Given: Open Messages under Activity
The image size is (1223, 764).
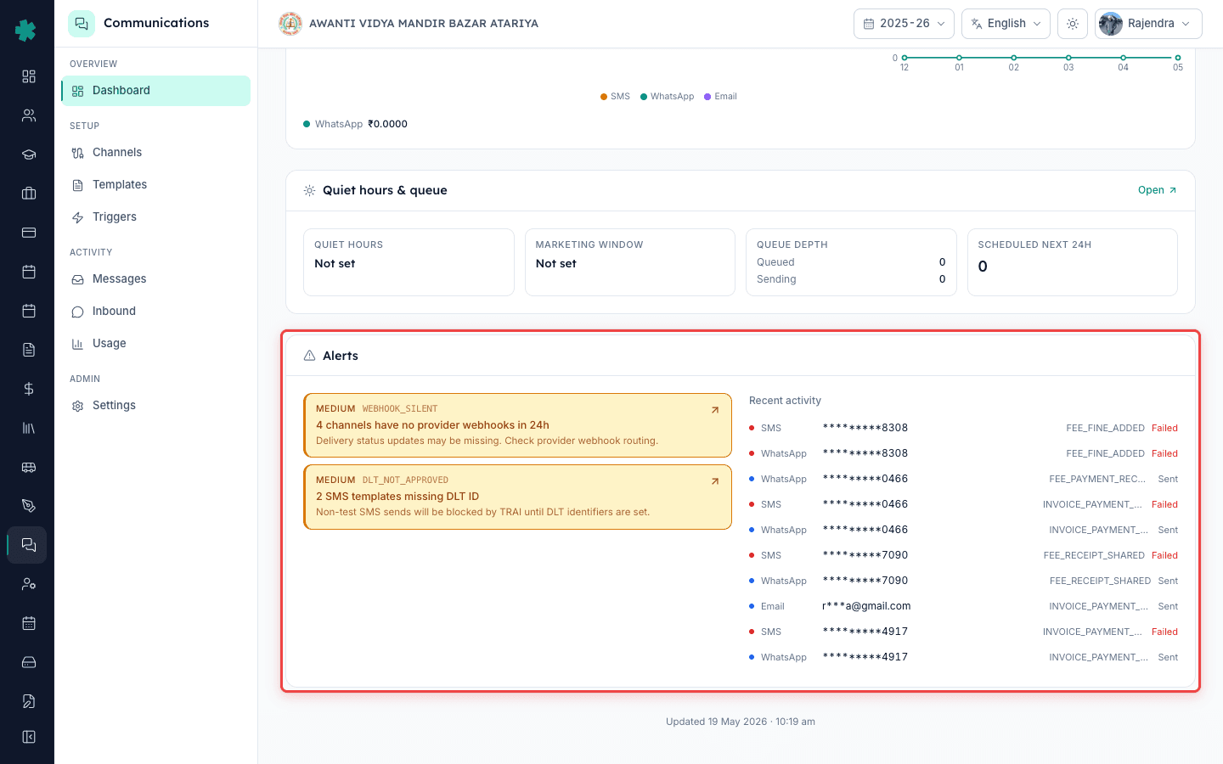Looking at the screenshot, I should [156, 279].
